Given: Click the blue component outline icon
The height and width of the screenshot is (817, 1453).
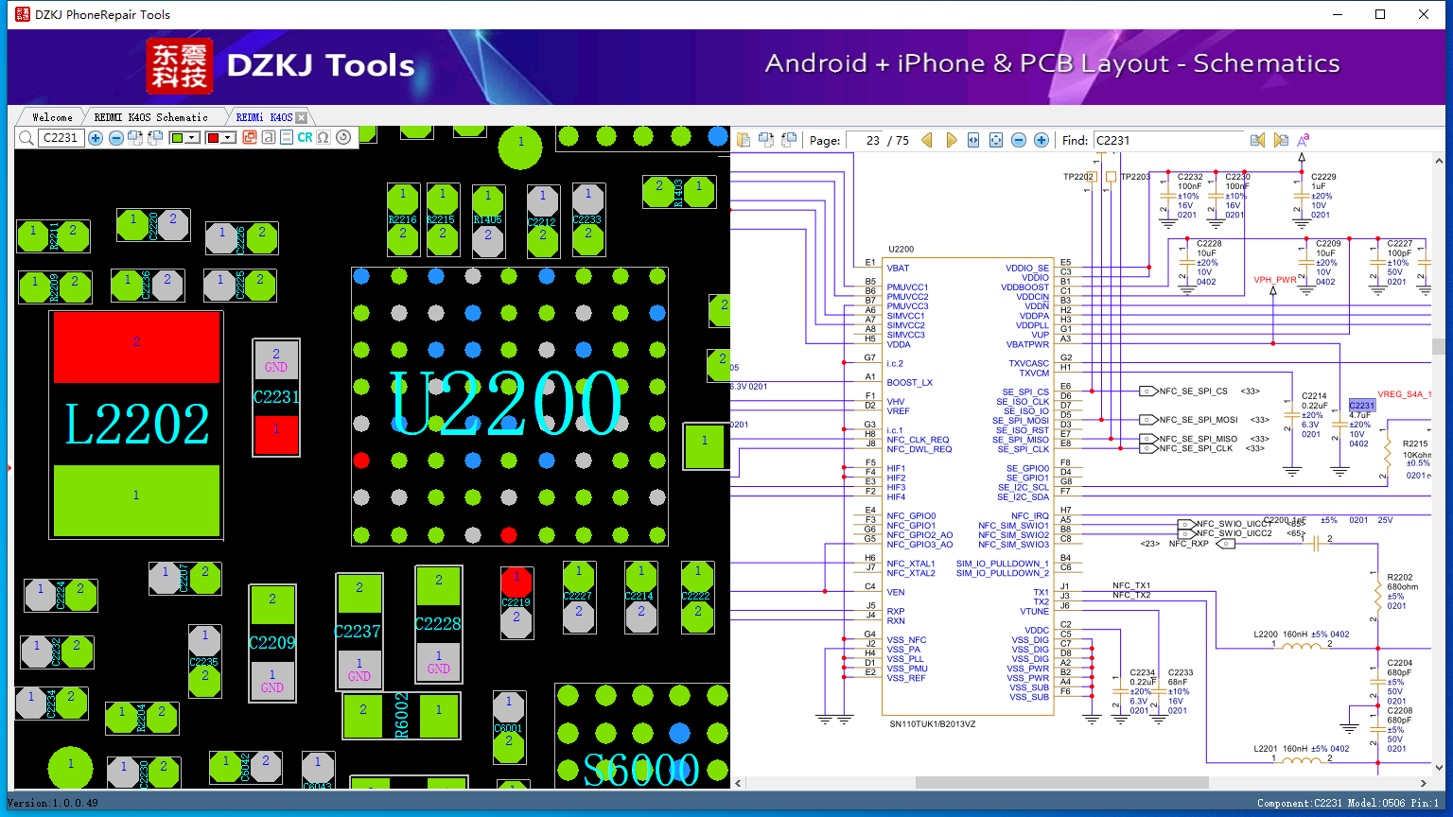Looking at the screenshot, I should (287, 138).
